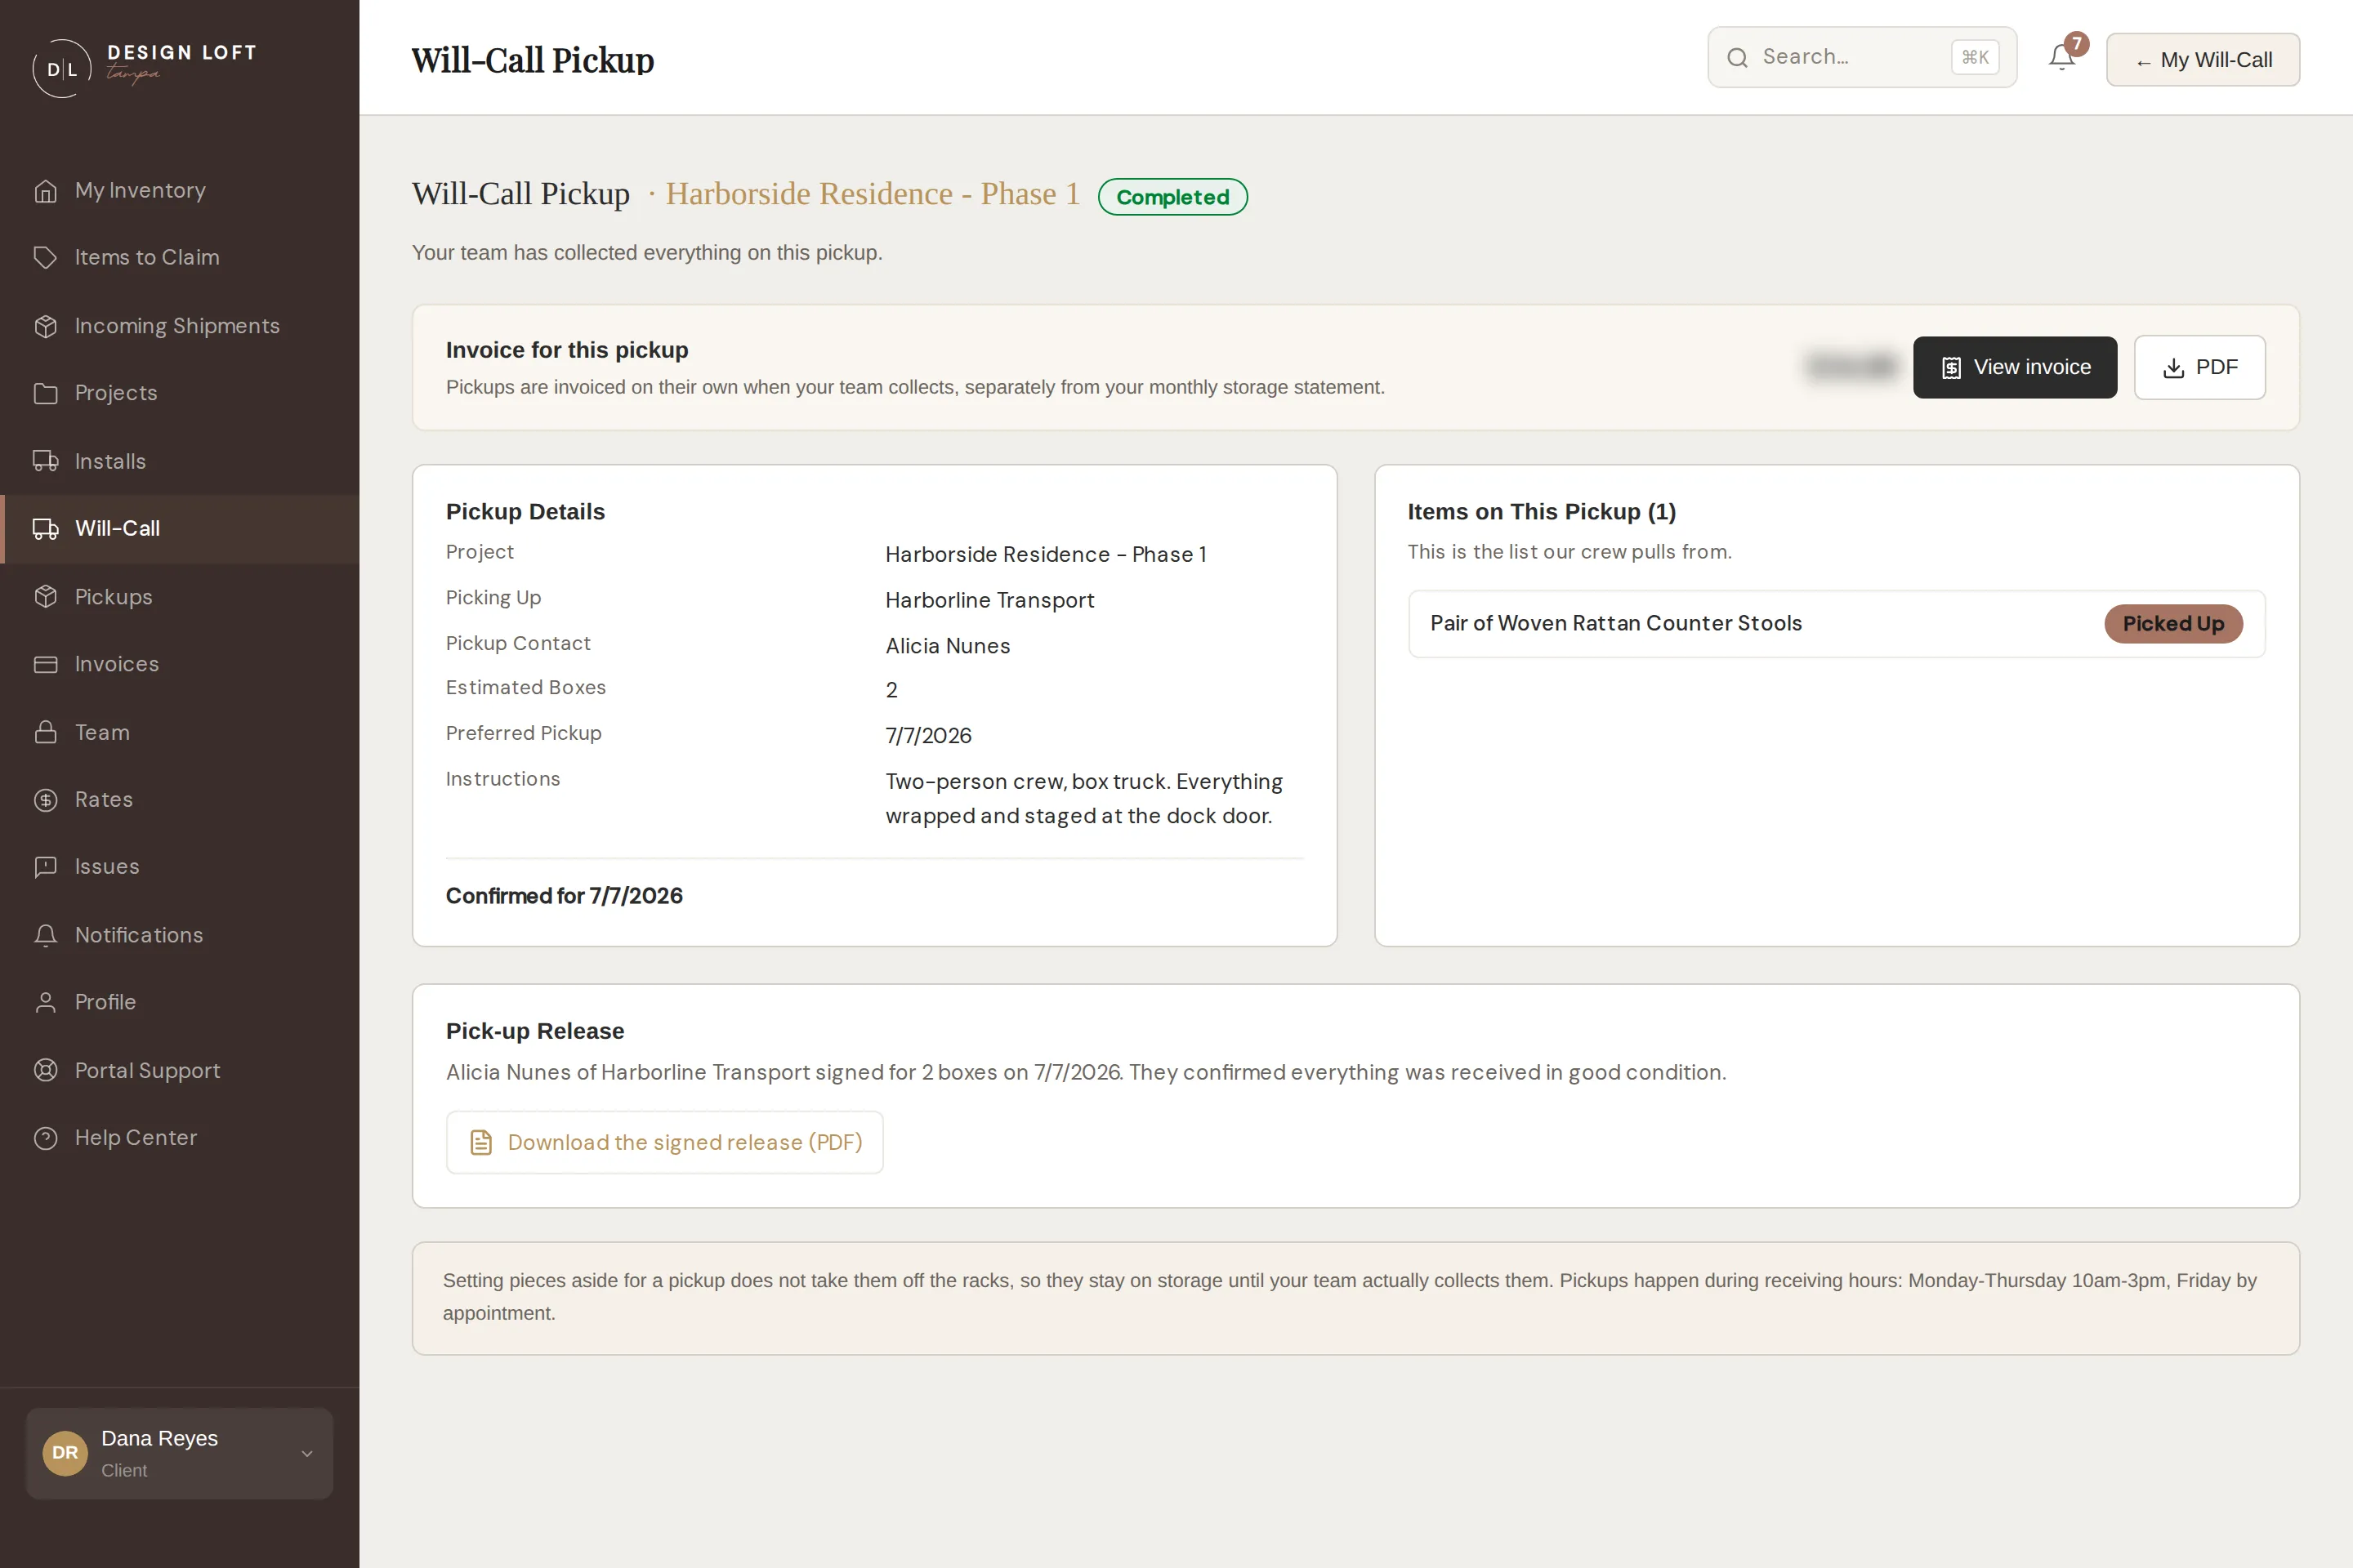Click the Design Loft logo
Image resolution: width=2353 pixels, height=1568 pixels.
(x=145, y=67)
